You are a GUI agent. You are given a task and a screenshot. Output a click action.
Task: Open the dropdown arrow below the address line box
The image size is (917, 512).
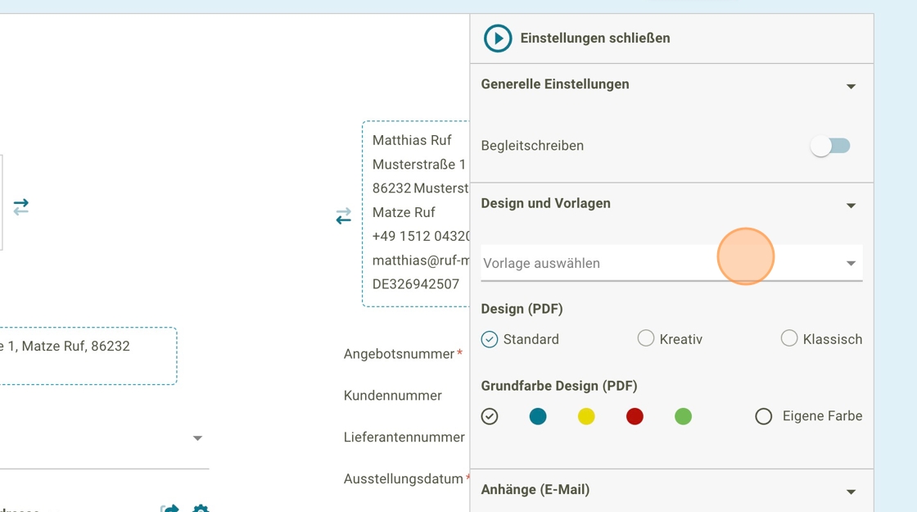[x=197, y=438]
